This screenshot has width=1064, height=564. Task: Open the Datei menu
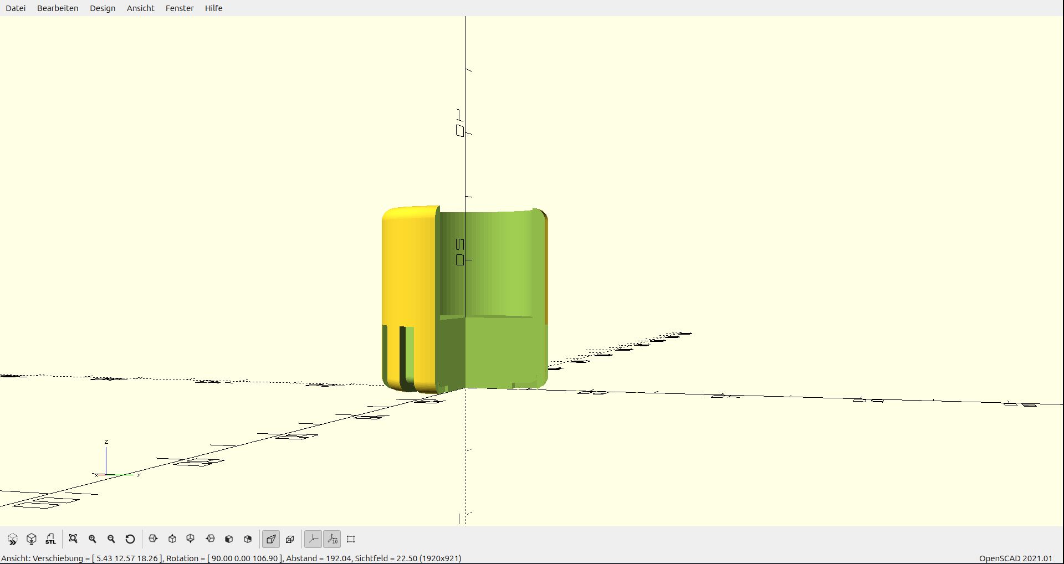tap(16, 8)
